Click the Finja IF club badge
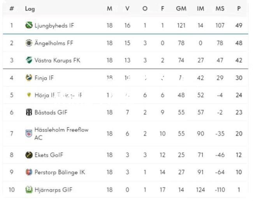This screenshot has height=201, width=253. pyautogui.click(x=29, y=78)
